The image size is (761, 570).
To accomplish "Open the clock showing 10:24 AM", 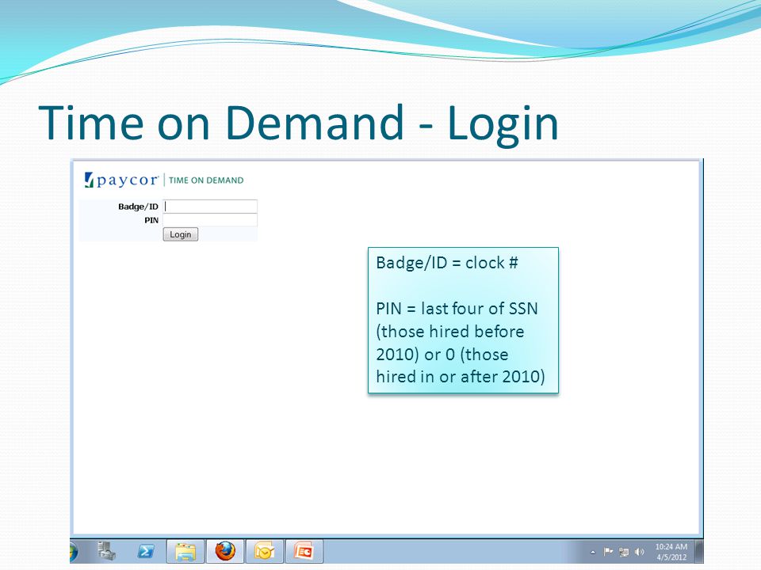I will coord(671,552).
